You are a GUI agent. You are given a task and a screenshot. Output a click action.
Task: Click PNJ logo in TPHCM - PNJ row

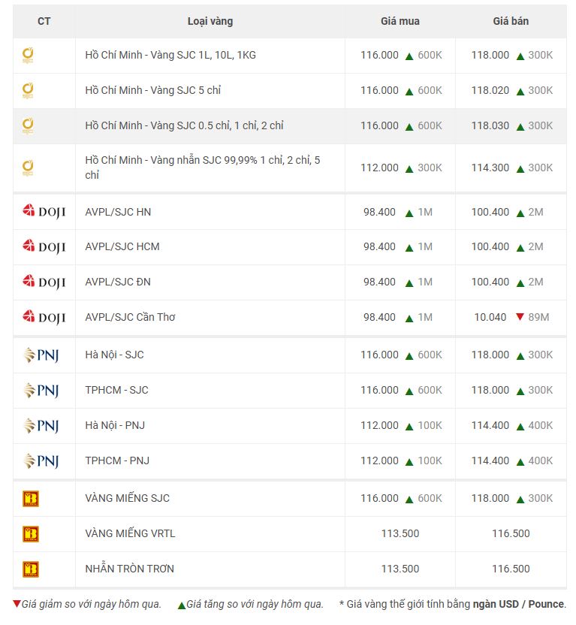(x=41, y=460)
